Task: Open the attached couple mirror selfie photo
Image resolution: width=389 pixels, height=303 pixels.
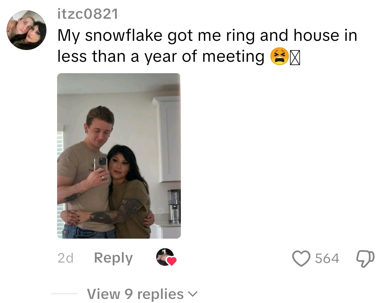Action: 119,156
